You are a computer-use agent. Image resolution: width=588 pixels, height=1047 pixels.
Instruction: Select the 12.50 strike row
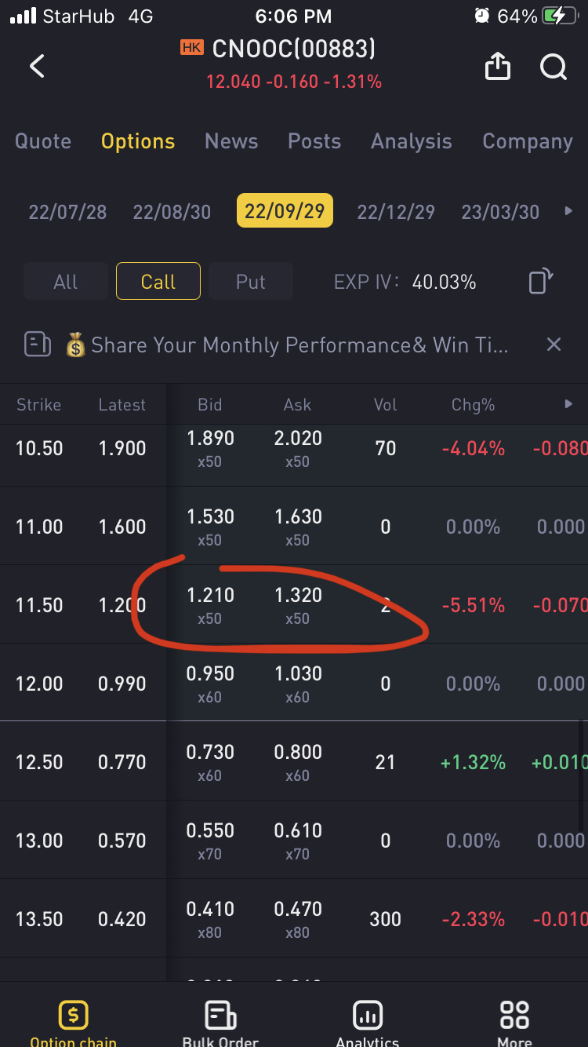point(39,762)
